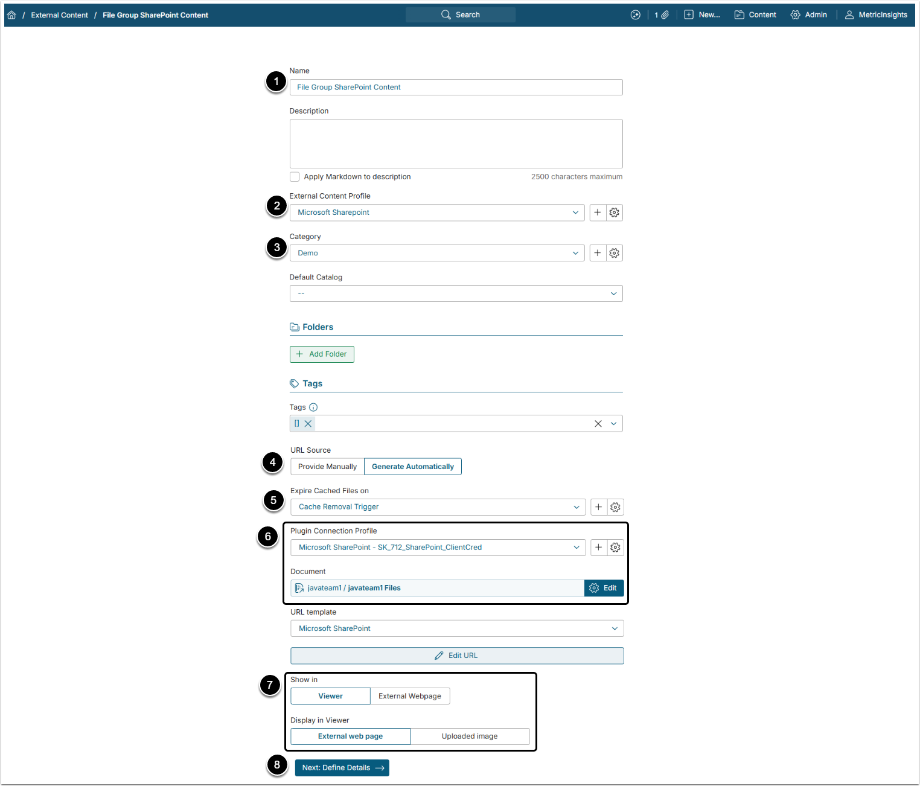Enable Apply Markdown to description
The image size is (920, 786).
point(295,177)
